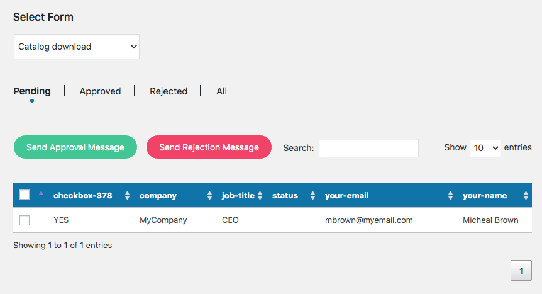The width and height of the screenshot is (542, 294).
Task: Click the ascending sort triangle beside header checkbox
Action: pos(41,193)
